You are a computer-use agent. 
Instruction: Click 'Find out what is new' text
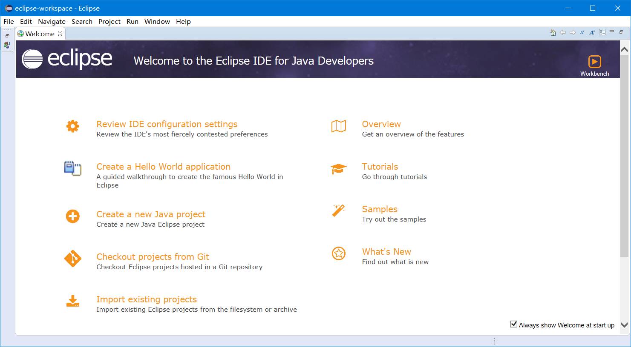click(395, 262)
